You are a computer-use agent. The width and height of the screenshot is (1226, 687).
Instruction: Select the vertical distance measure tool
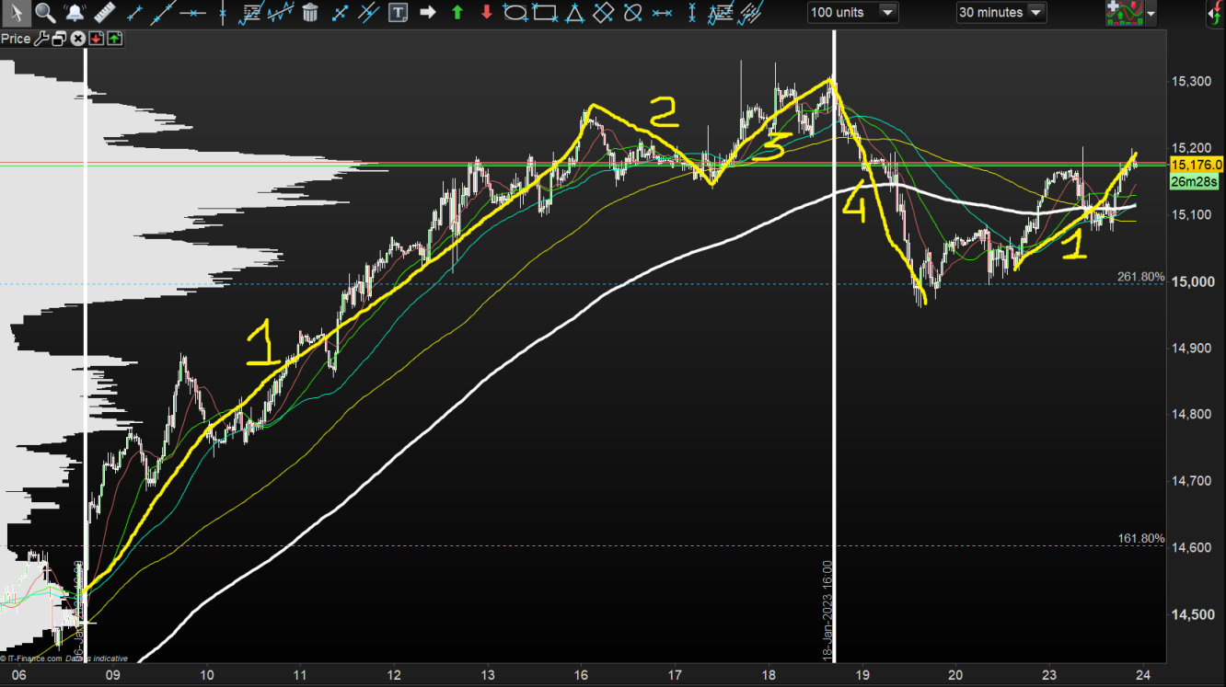coord(692,13)
